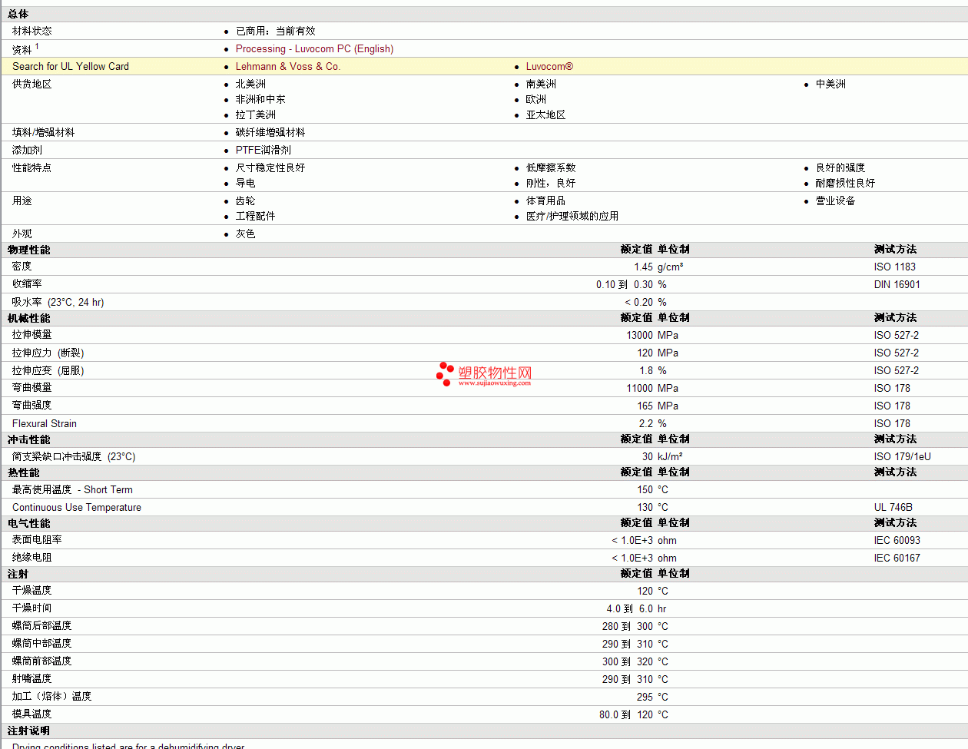Click 弯曲强度 value 165

645,406
